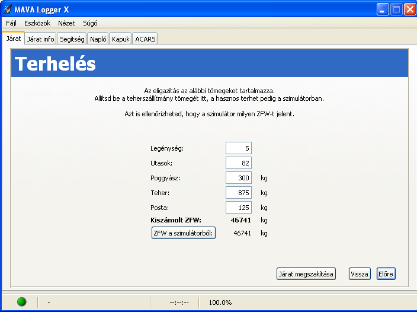Click the Posta label
This screenshot has height=312, width=417.
coord(159,208)
